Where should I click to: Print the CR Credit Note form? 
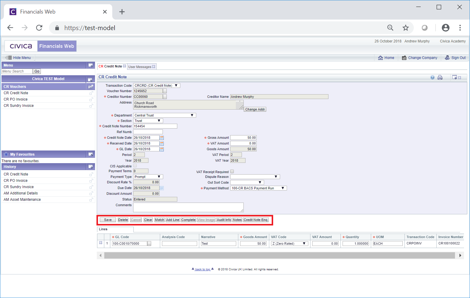440,77
